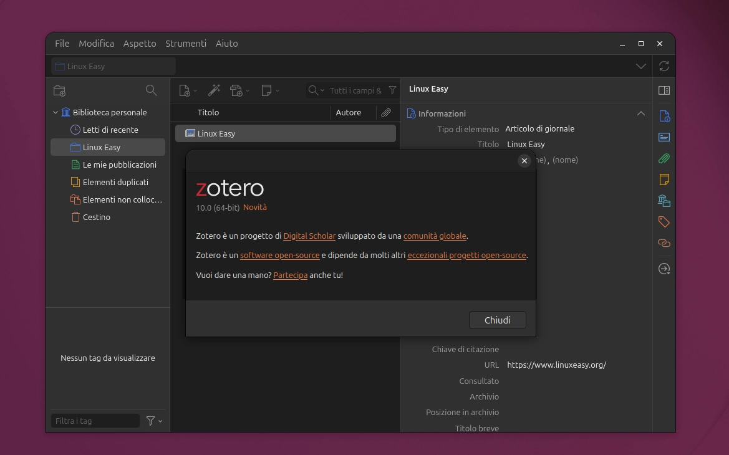Switch to the Linux Easy library tab

click(113, 67)
